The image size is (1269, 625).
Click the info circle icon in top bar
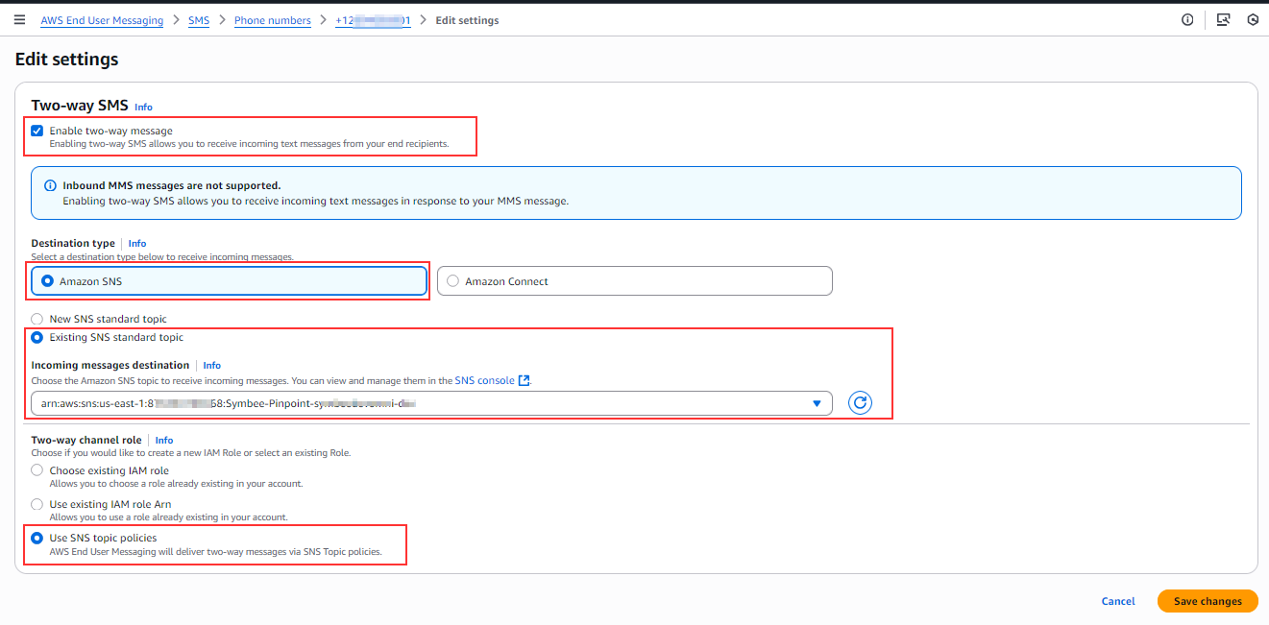click(x=1187, y=20)
